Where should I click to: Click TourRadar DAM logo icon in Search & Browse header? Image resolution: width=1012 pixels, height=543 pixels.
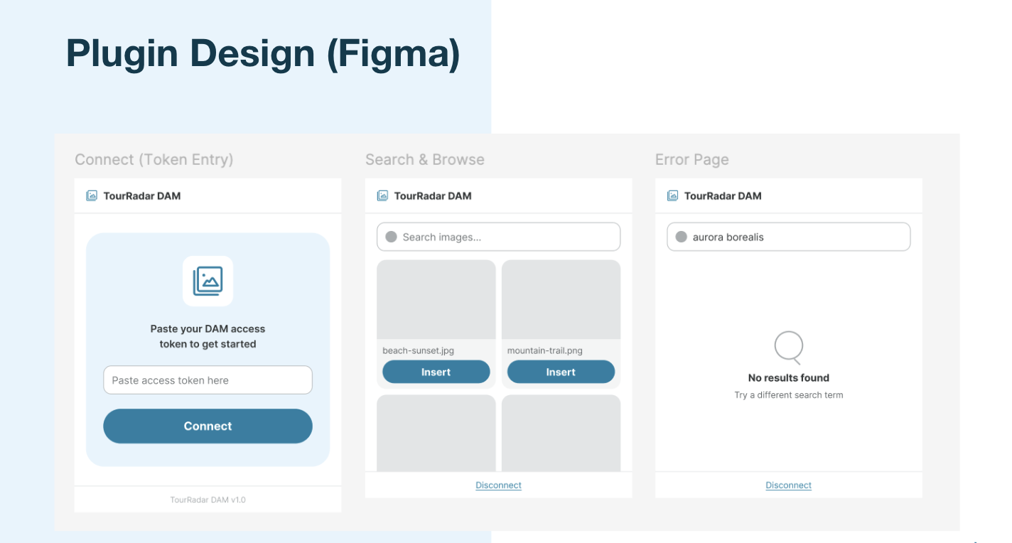[382, 195]
